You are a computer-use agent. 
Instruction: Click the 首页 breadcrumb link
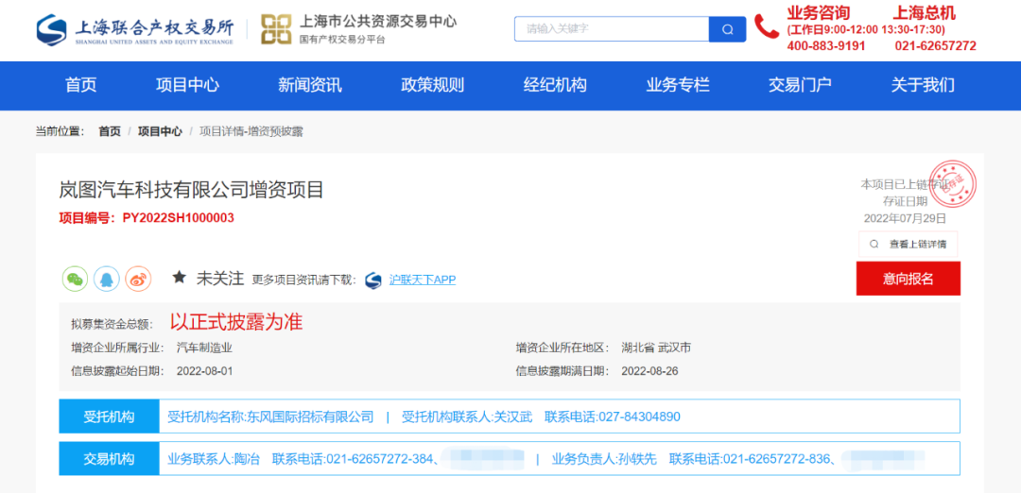coord(110,131)
